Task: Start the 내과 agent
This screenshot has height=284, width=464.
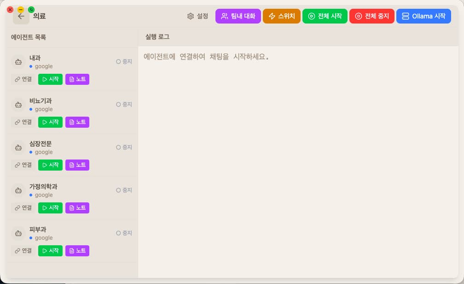Action: 50,79
